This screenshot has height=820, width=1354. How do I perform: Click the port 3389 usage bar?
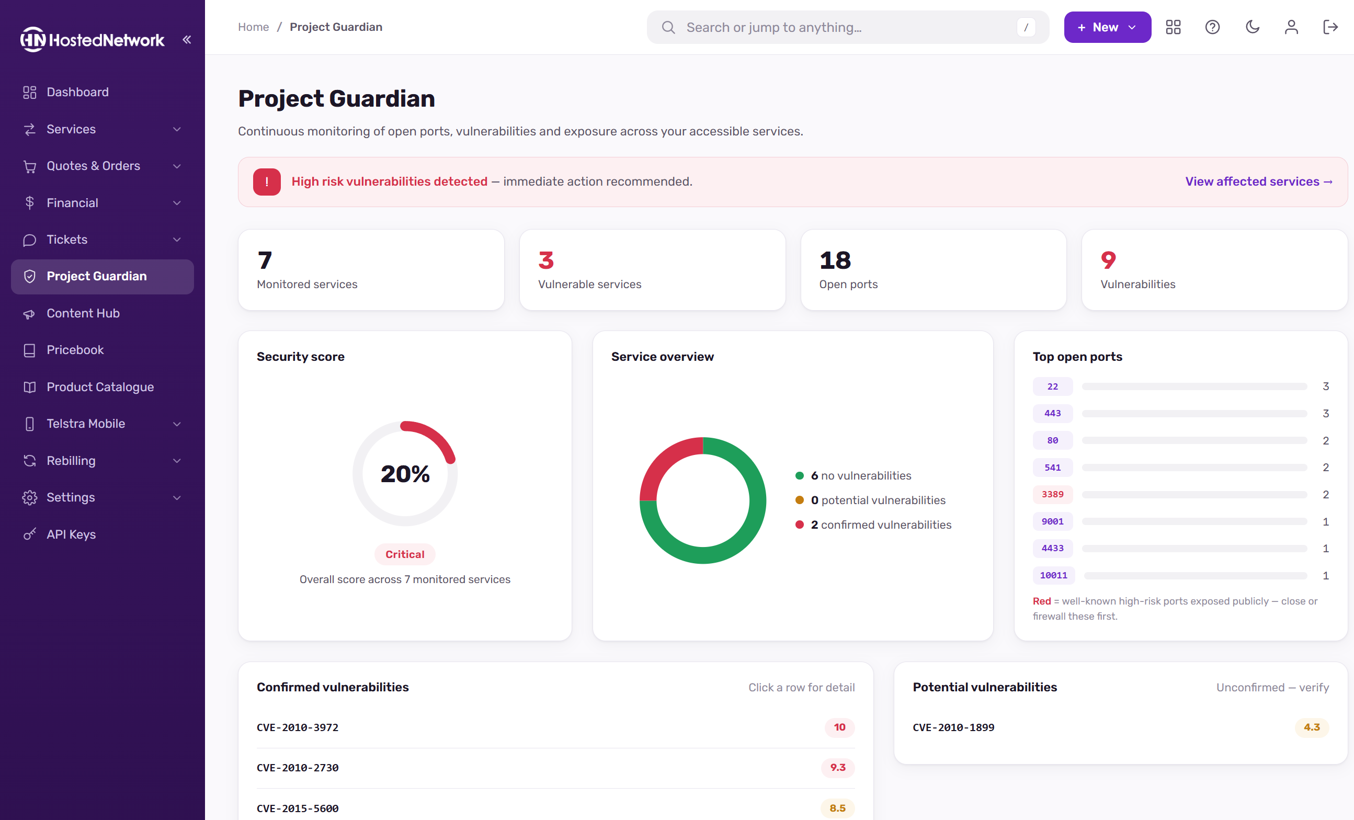click(1194, 495)
